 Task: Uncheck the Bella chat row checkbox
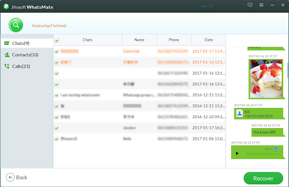coord(56,139)
